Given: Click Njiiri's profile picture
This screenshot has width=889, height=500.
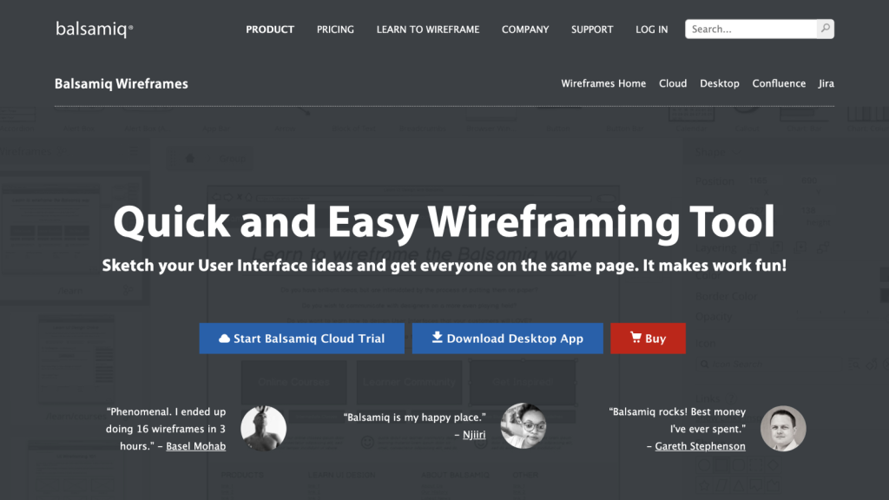Looking at the screenshot, I should [524, 425].
